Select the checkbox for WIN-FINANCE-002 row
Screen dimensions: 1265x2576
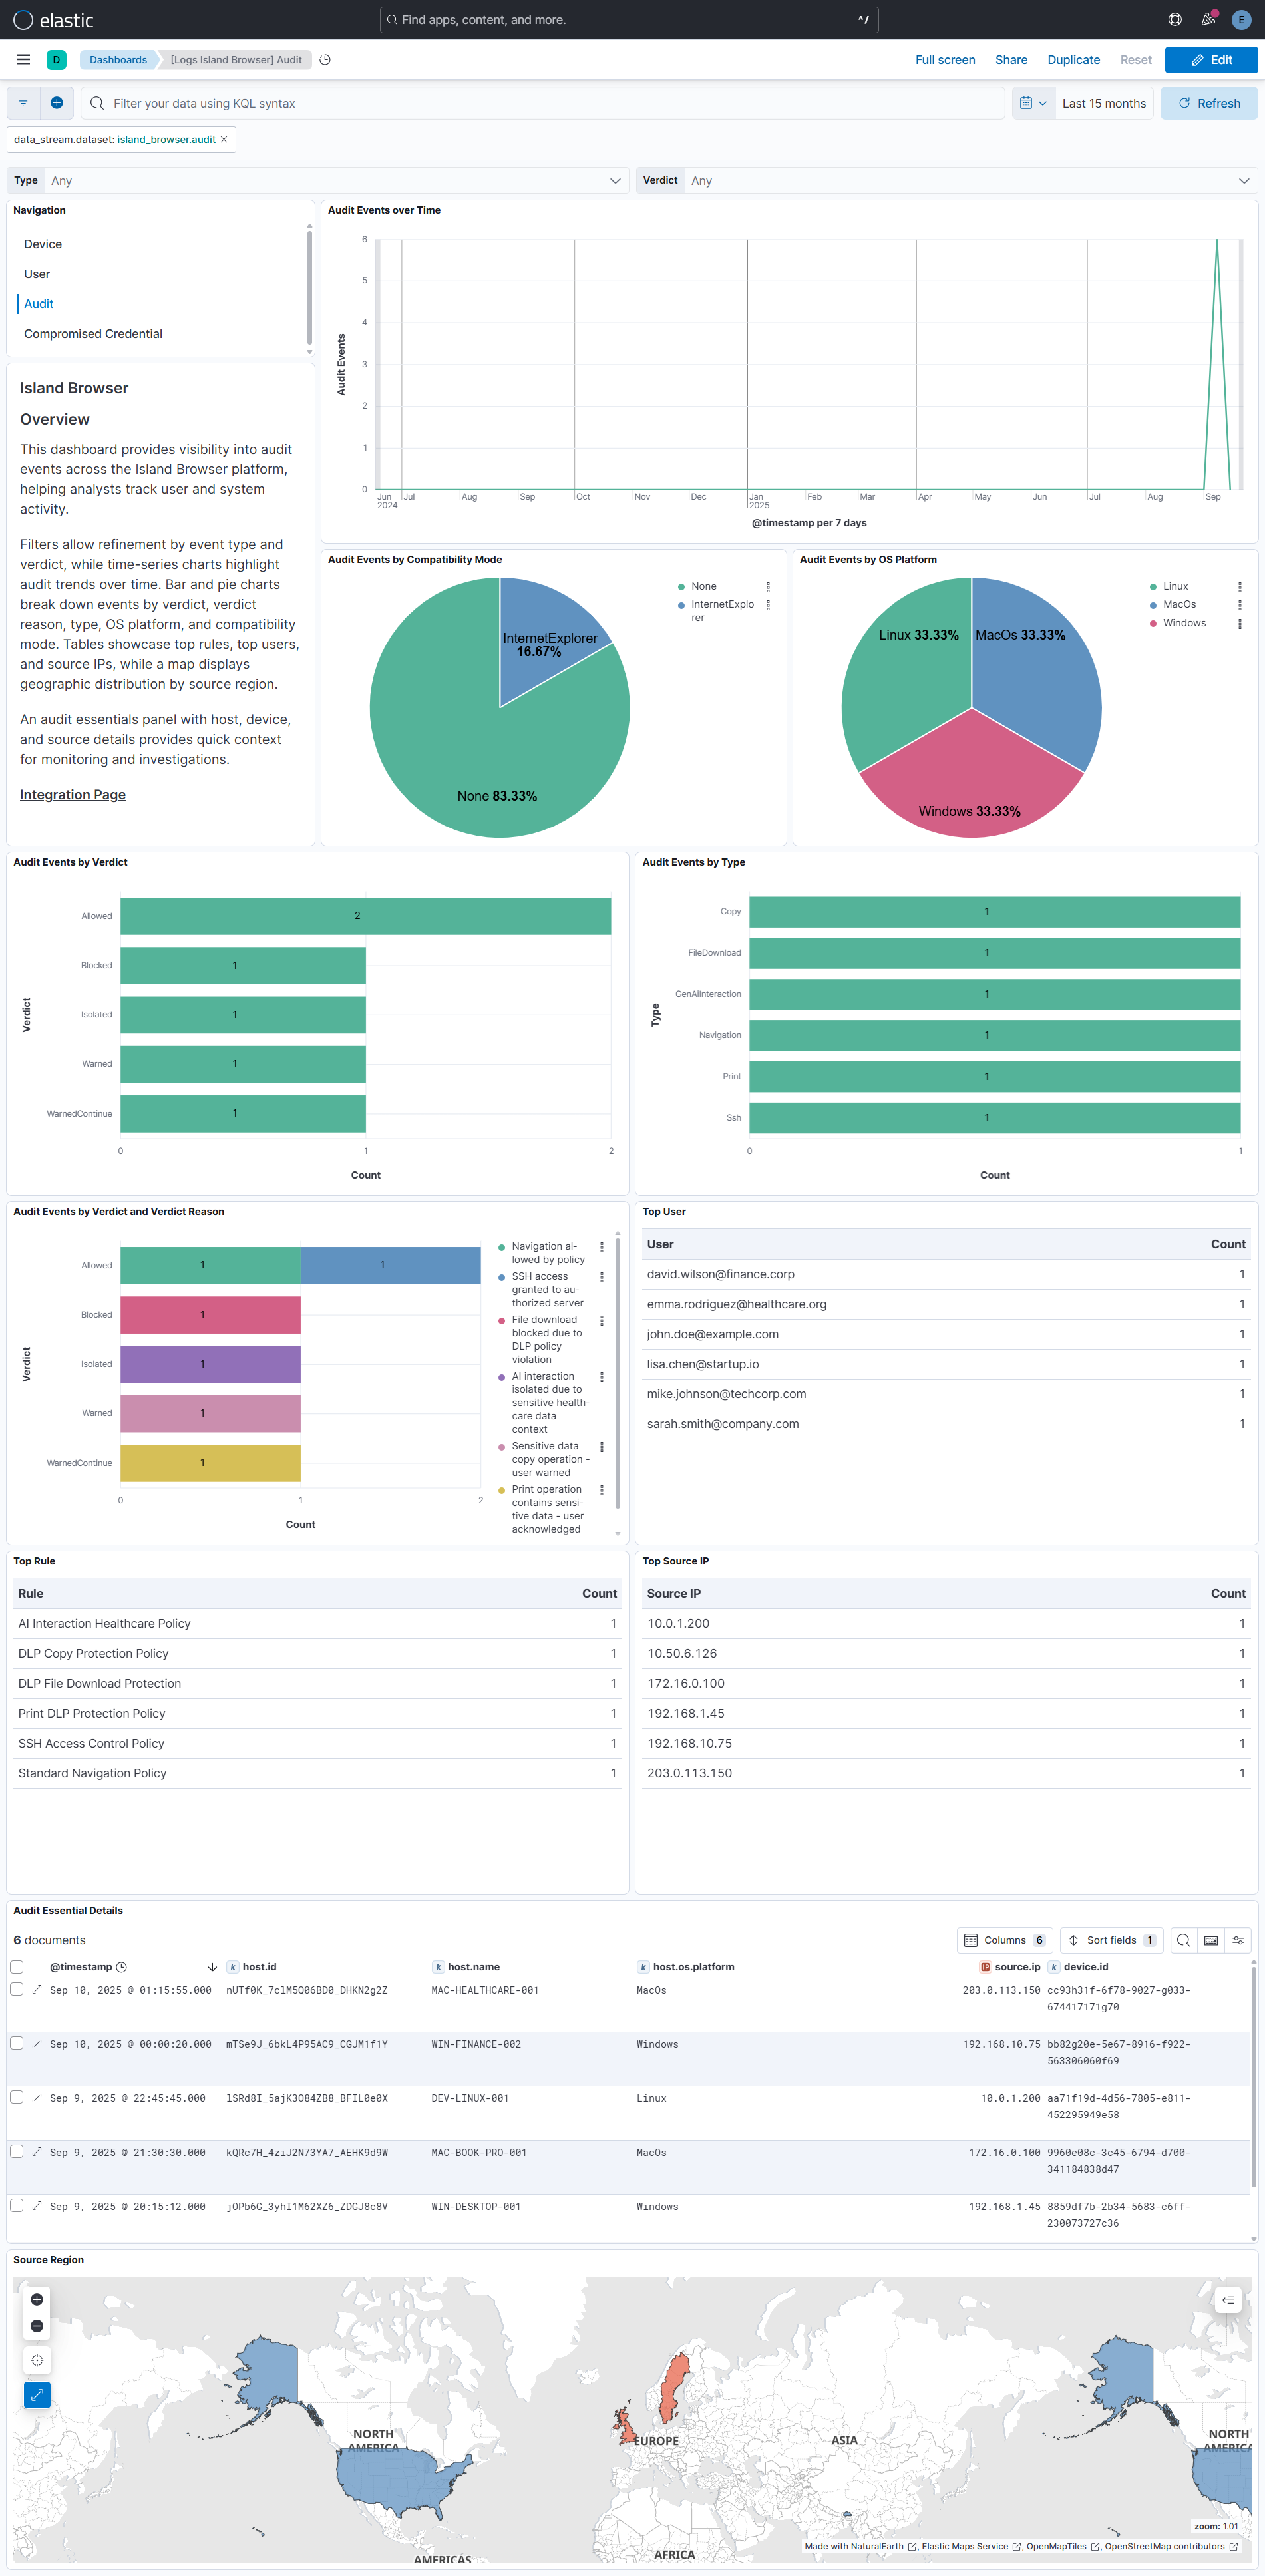[x=17, y=2043]
